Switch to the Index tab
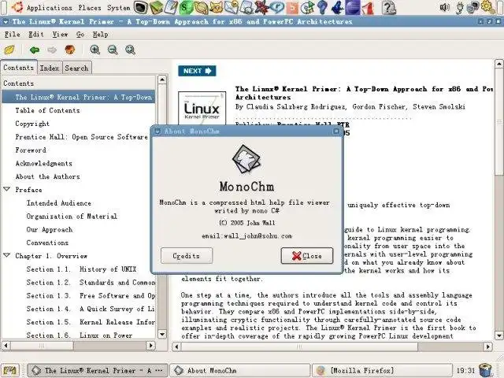The width and height of the screenshot is (504, 378). point(50,69)
